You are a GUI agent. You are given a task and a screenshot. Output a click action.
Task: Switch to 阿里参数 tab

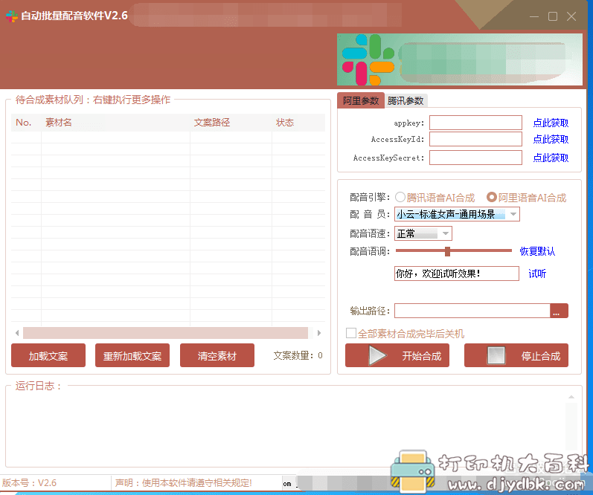pyautogui.click(x=360, y=101)
